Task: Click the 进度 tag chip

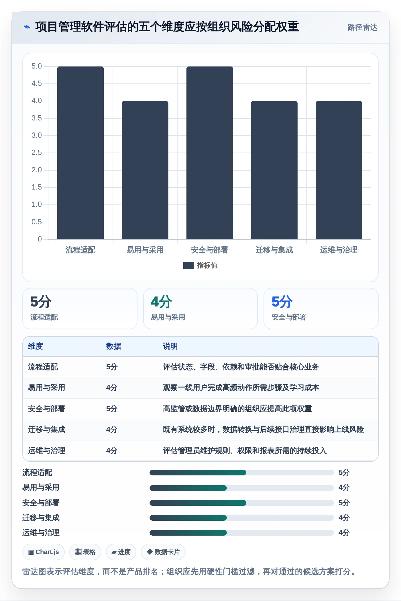Action: pos(121,552)
